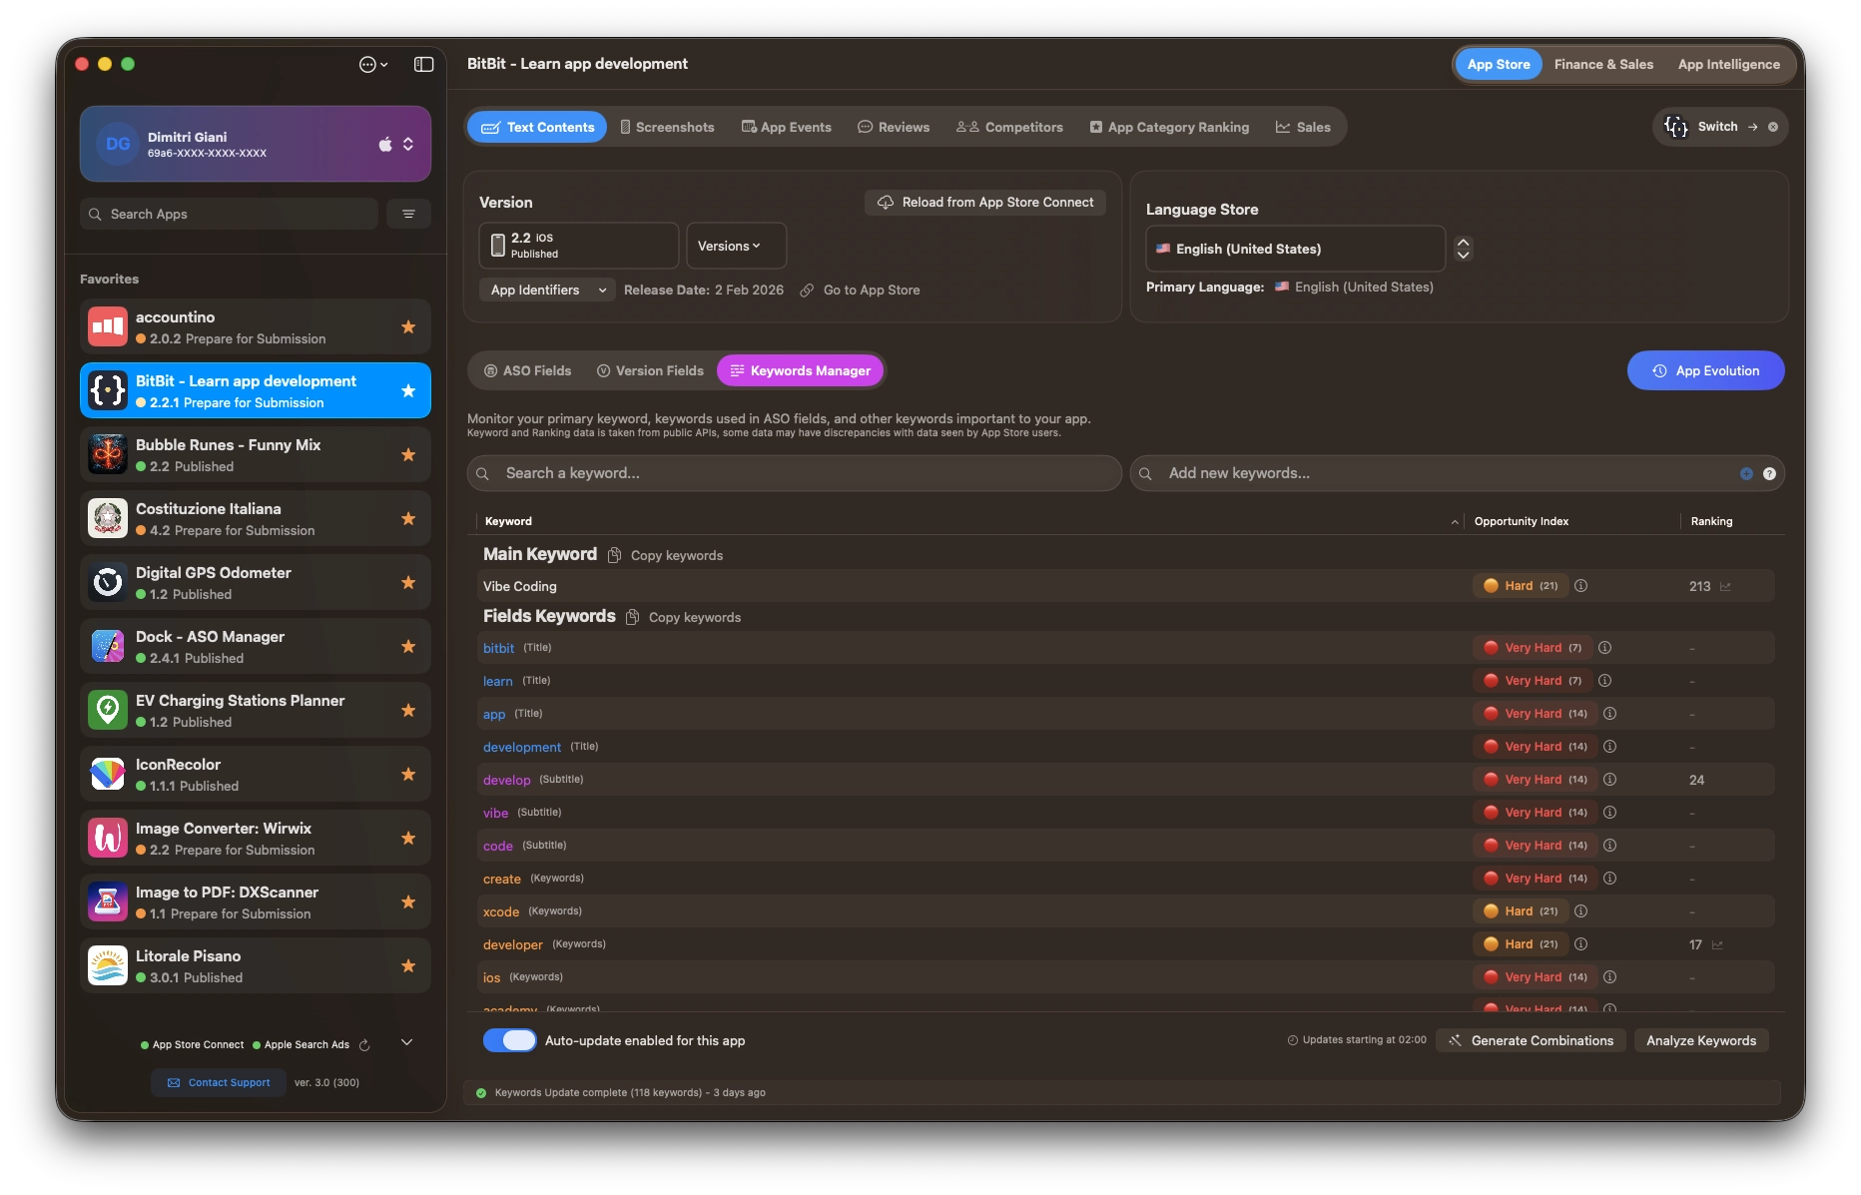Open the info icon next to the xcode keyword
The width and height of the screenshot is (1861, 1195).
coord(1580,911)
